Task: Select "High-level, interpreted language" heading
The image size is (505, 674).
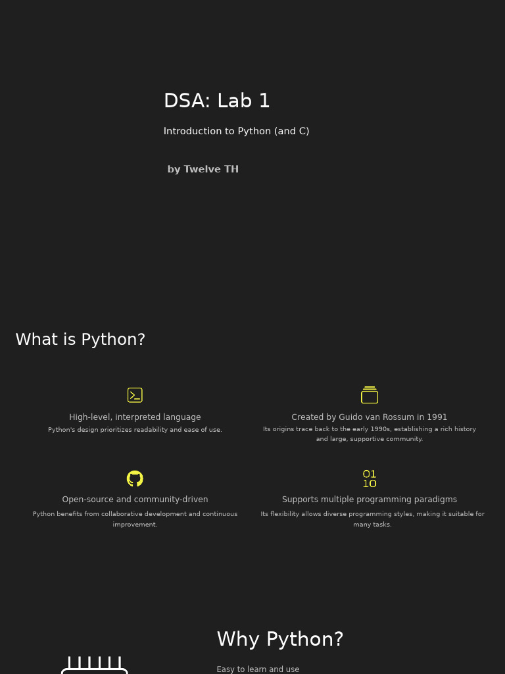Action: (x=135, y=417)
